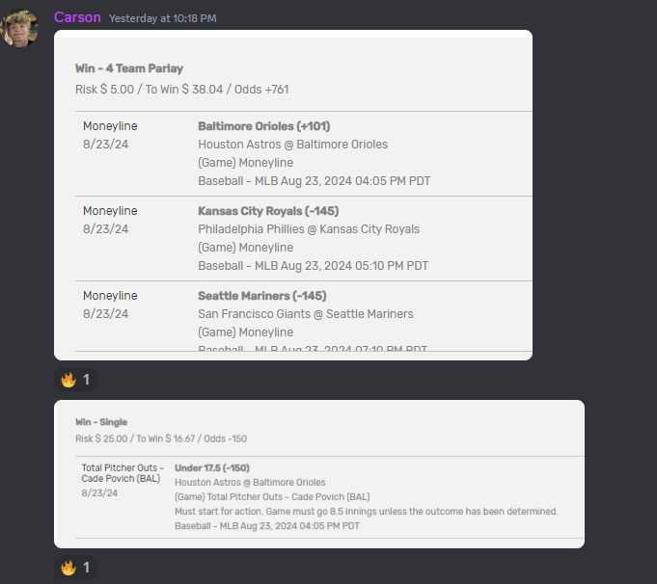Open the Win - Single bet slip image

[x=319, y=474]
